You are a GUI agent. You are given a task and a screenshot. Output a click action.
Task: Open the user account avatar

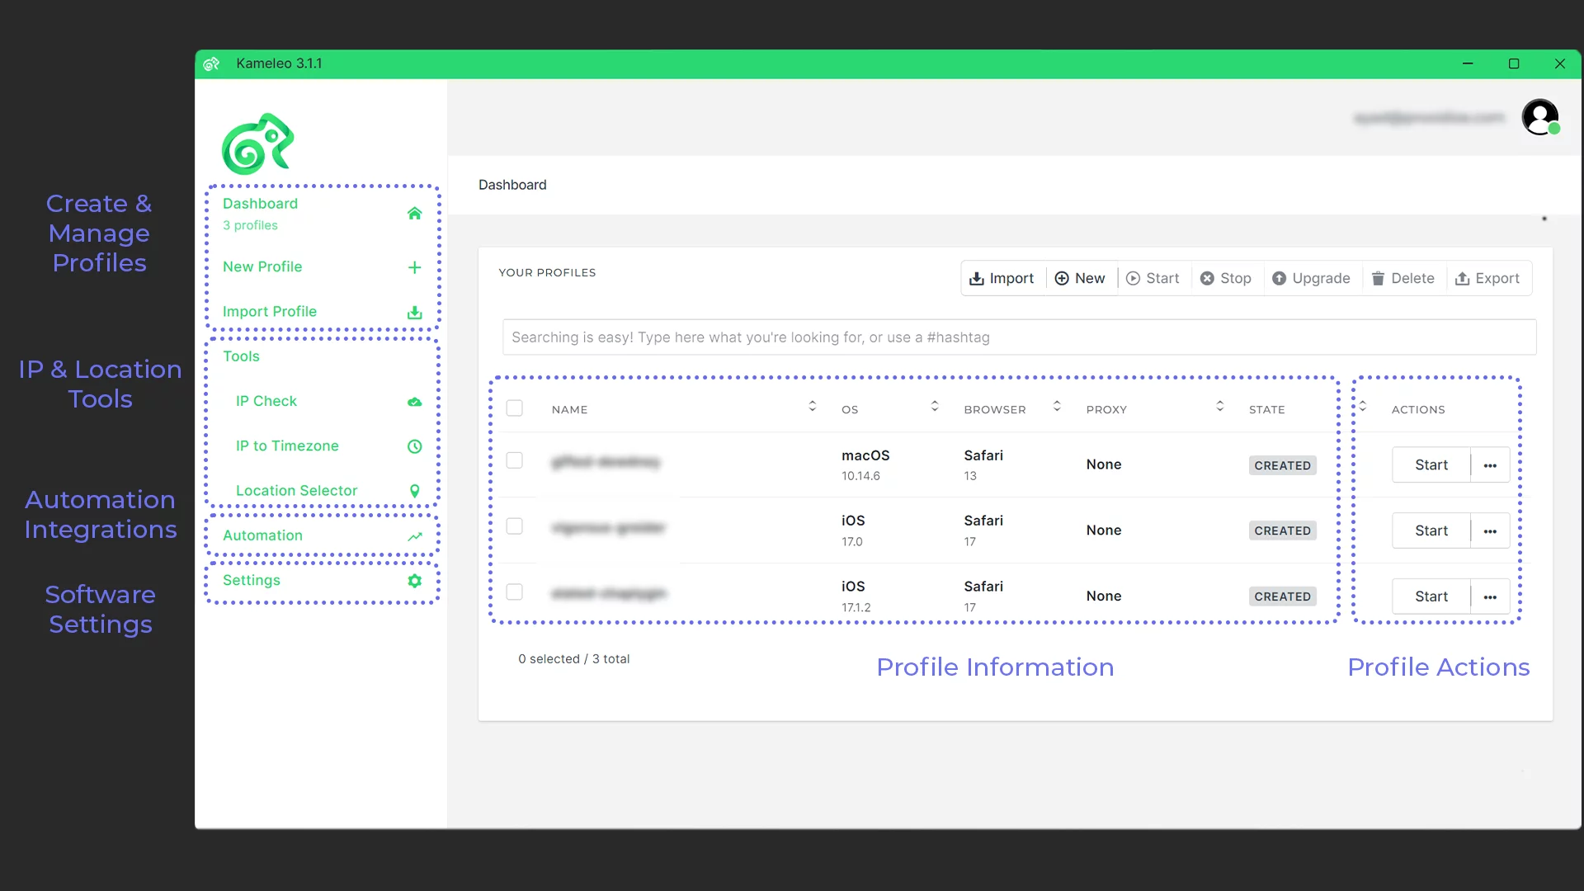coord(1541,117)
